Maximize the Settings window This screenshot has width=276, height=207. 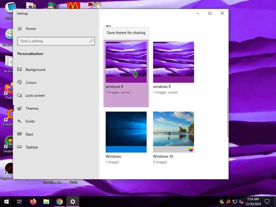[210, 13]
